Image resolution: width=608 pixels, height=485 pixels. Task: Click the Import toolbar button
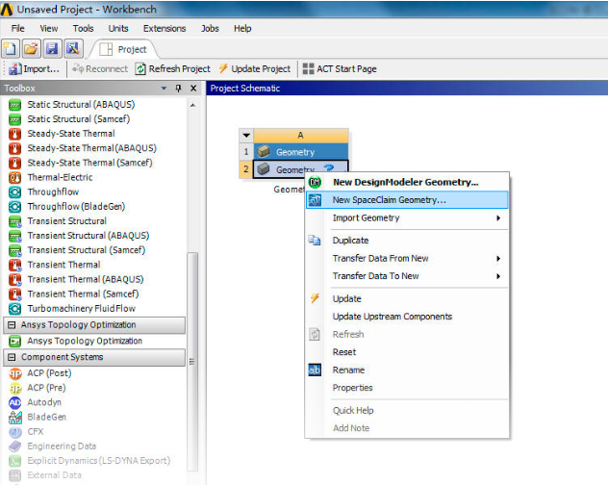point(34,69)
